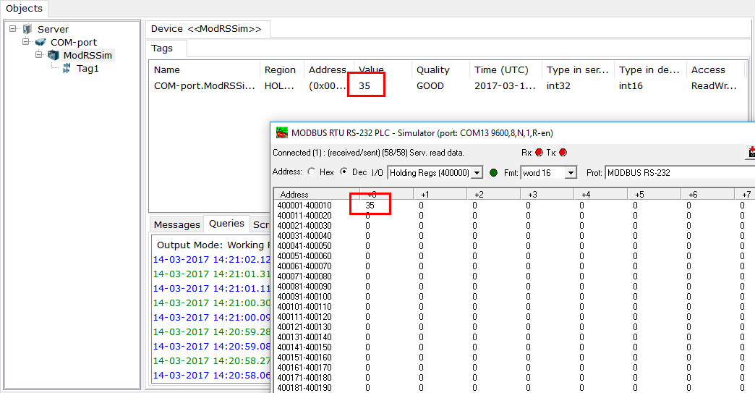This screenshot has width=755, height=393.
Task: Click the 2017-03-1... time cell
Action: pyautogui.click(x=505, y=85)
